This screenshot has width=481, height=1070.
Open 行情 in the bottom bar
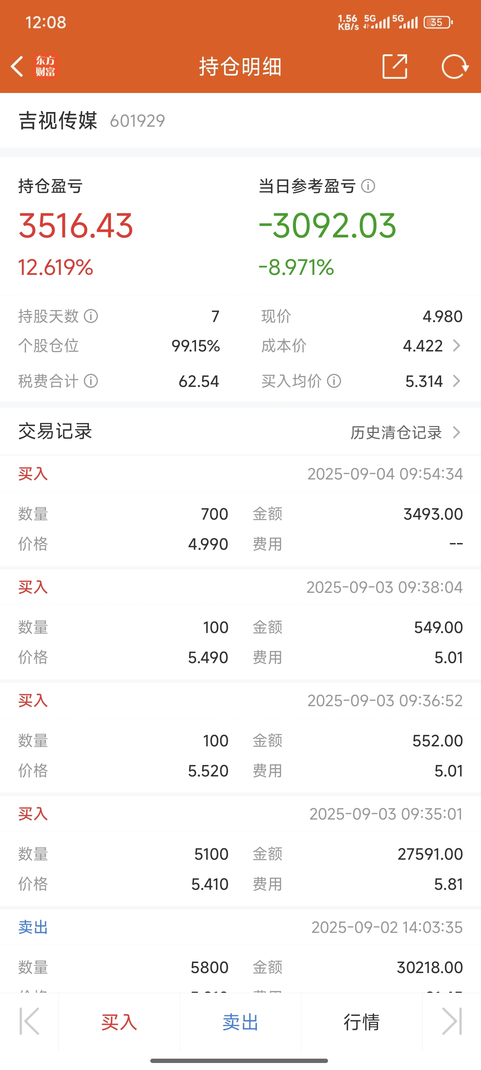pyautogui.click(x=361, y=1022)
